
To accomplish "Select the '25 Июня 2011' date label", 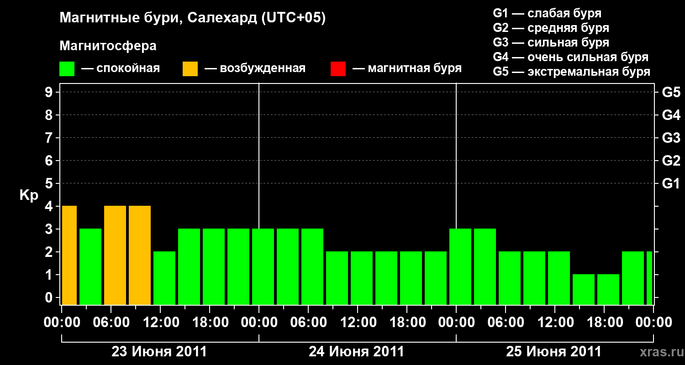I will pyautogui.click(x=554, y=352).
